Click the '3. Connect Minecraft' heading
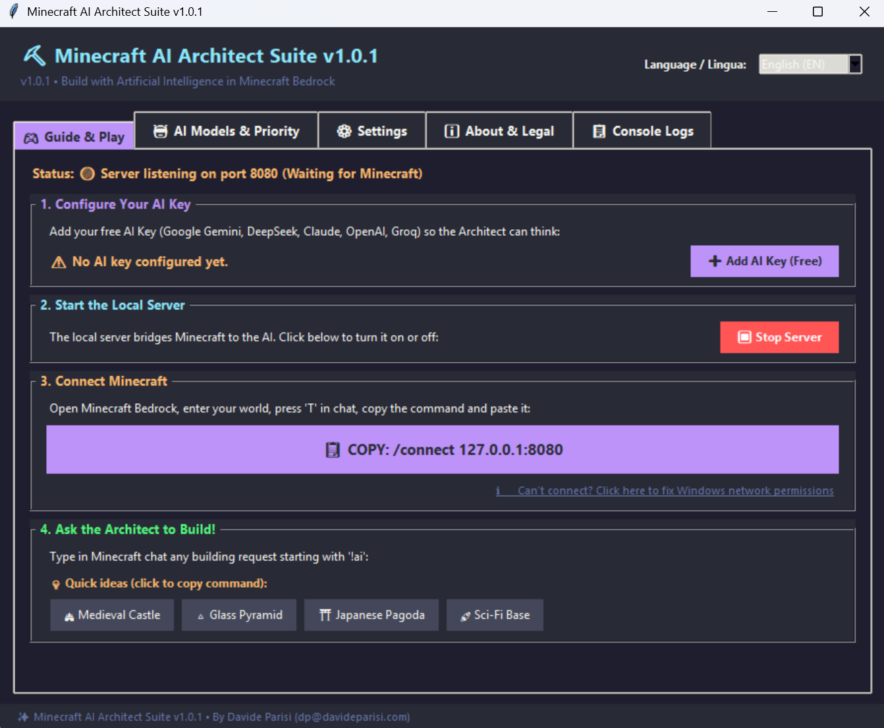The image size is (884, 728). (104, 381)
